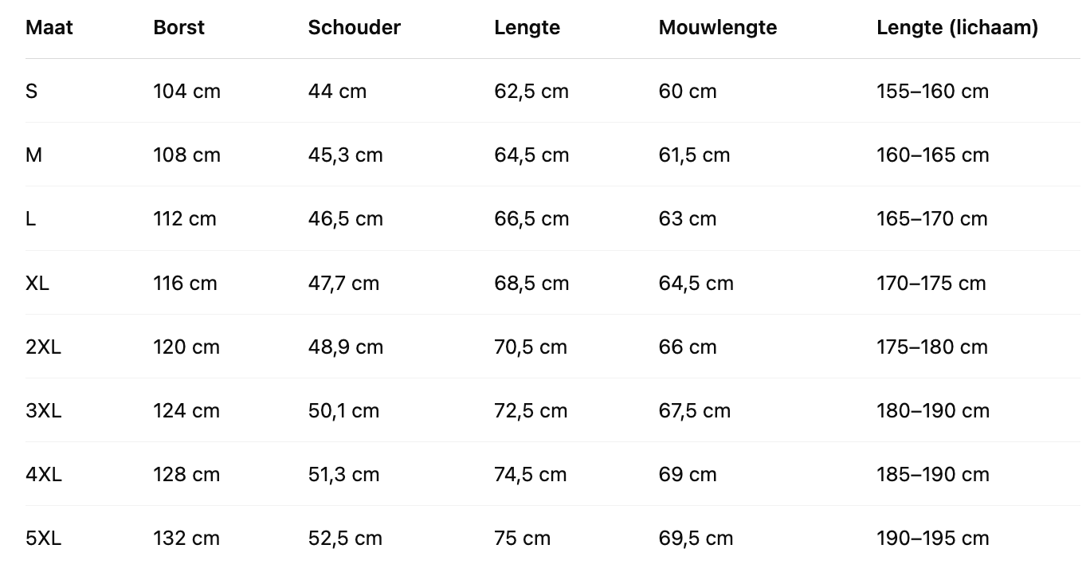Click the Borst column header
Image resolution: width=1090 pixels, height=580 pixels.
[178, 27]
